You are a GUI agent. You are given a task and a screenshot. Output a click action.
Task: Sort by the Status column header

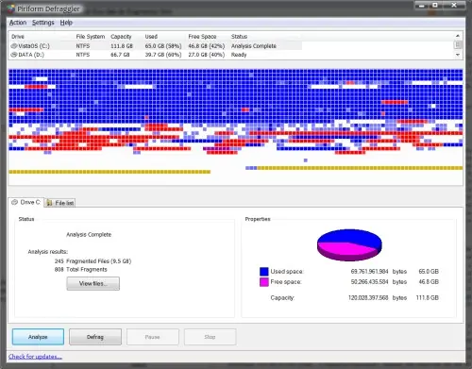coord(239,37)
